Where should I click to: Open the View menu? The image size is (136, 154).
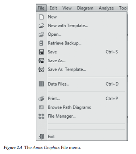coord(67,8)
